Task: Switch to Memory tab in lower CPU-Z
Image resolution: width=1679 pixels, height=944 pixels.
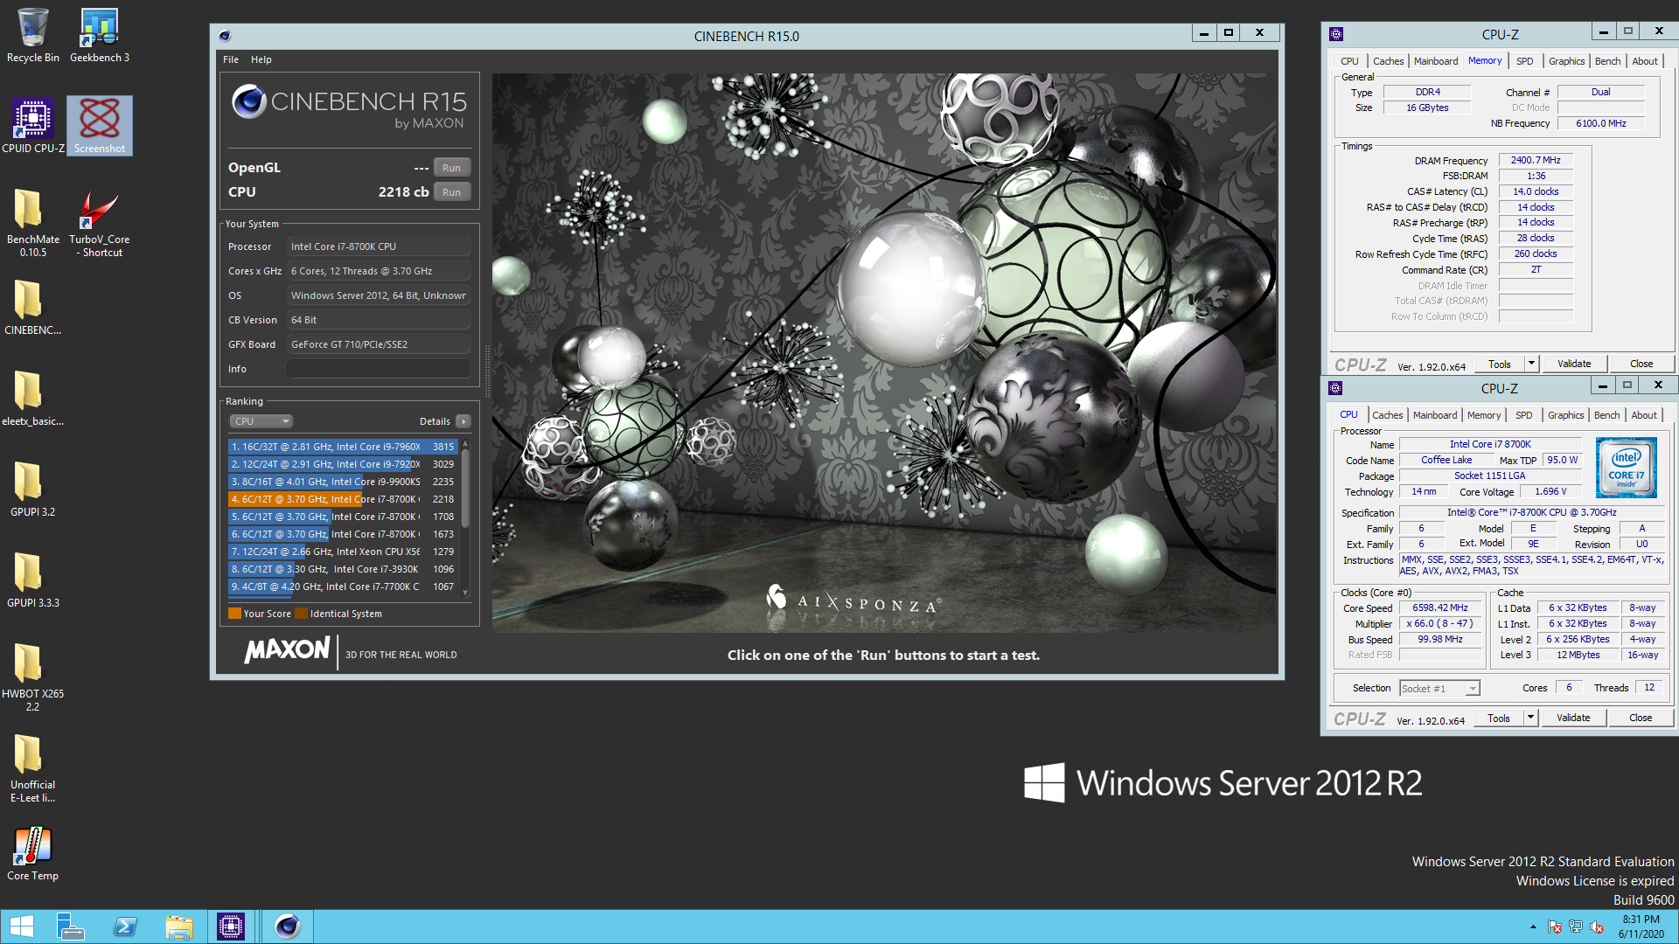Action: (x=1484, y=415)
